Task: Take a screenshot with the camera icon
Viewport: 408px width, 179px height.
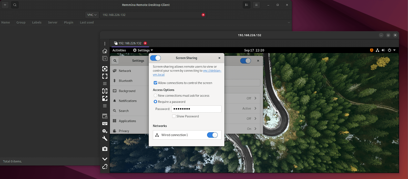Action: pos(105,149)
